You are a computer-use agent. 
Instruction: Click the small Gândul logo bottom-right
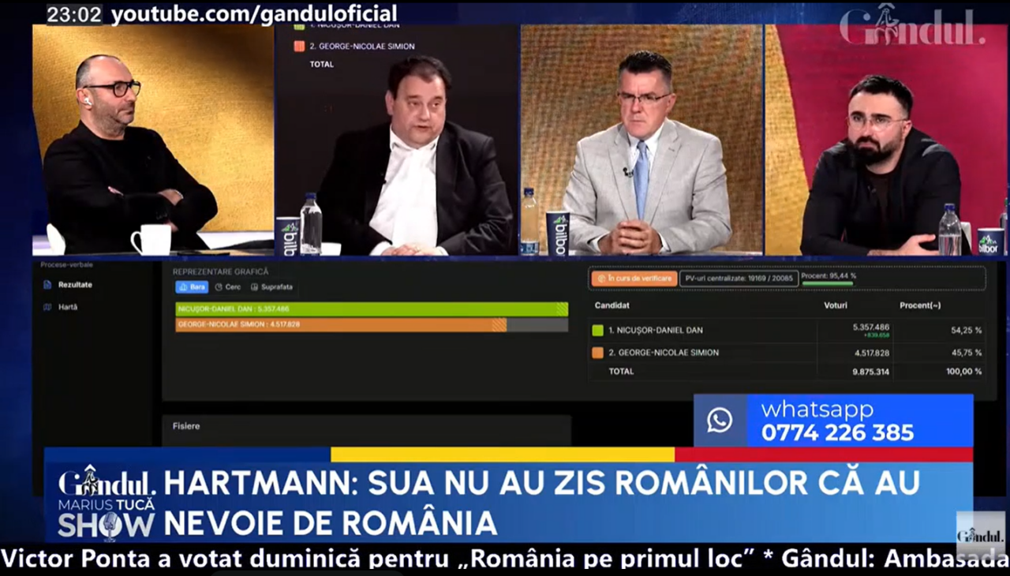(981, 535)
